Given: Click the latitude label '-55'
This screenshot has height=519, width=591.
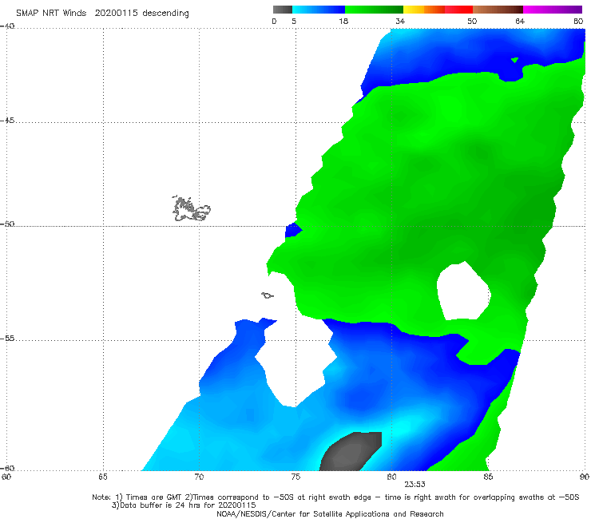Looking at the screenshot, I should [x=7, y=339].
